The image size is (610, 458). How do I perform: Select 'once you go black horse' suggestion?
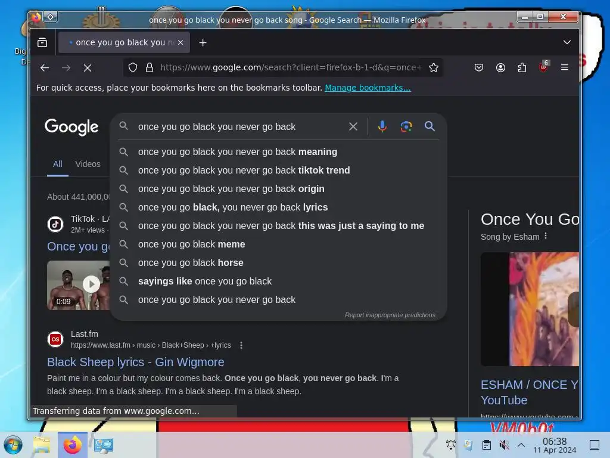click(279, 263)
